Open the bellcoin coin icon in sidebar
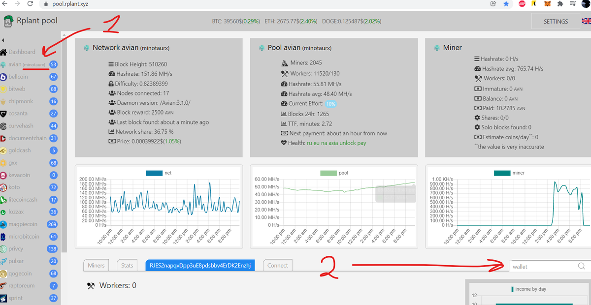591x305 pixels. [x=3, y=77]
